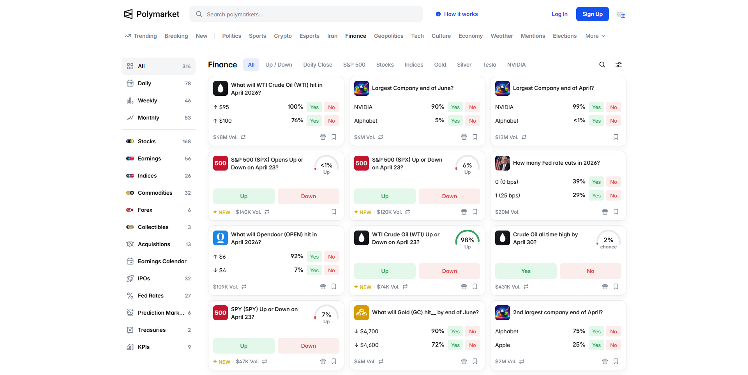Bookmark the How many Fed rate cuts market
Screen dimensions: 748x375
616,212
